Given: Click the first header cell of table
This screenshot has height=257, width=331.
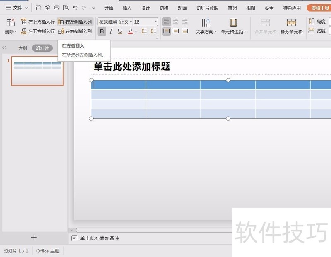Looking at the screenshot, I should pyautogui.click(x=118, y=85).
